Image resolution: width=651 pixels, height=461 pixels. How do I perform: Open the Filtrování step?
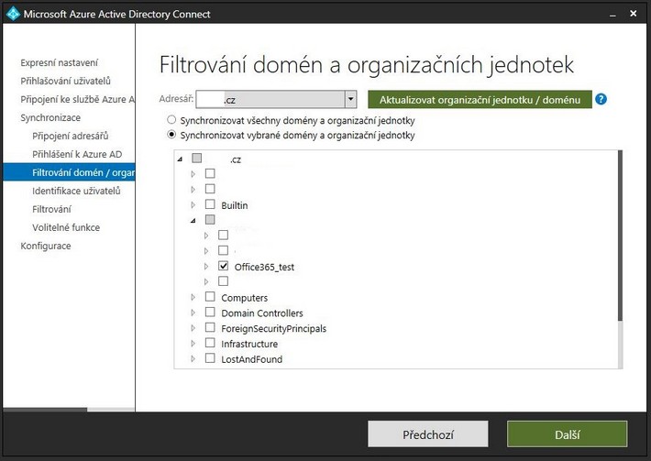[x=51, y=209]
